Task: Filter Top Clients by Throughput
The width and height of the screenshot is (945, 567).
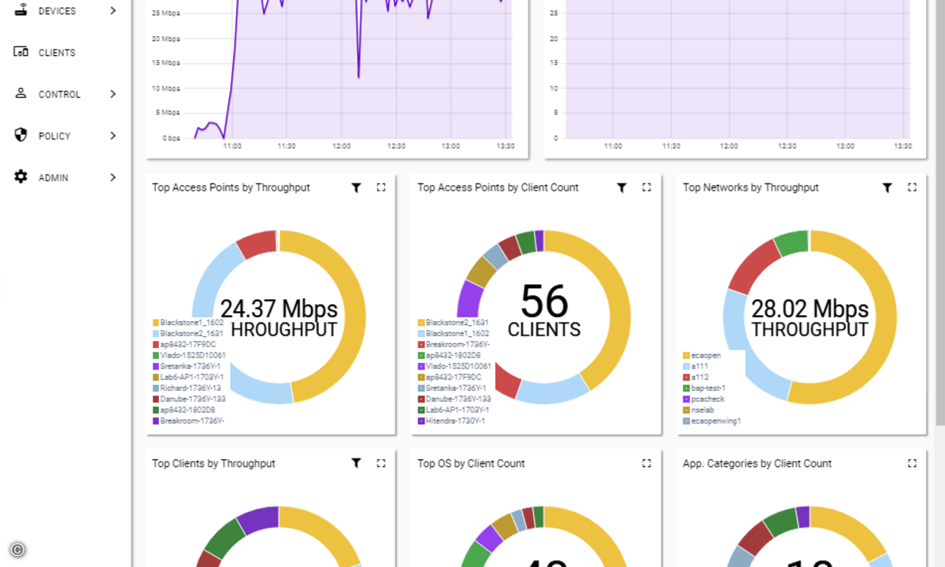Action: coord(356,463)
